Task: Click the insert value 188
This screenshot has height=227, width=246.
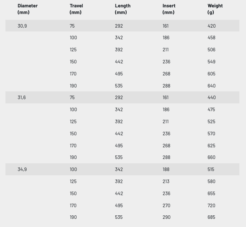Action: coord(166,169)
